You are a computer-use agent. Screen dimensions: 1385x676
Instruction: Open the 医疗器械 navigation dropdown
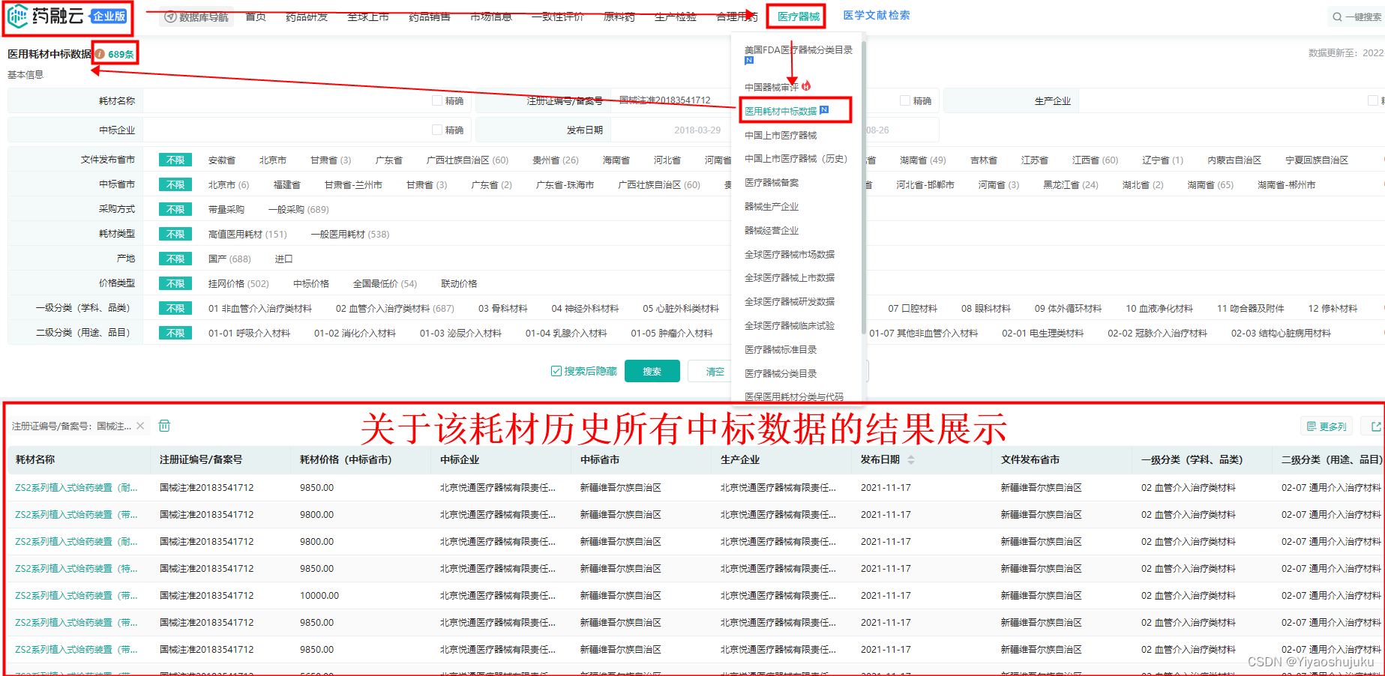(x=798, y=16)
